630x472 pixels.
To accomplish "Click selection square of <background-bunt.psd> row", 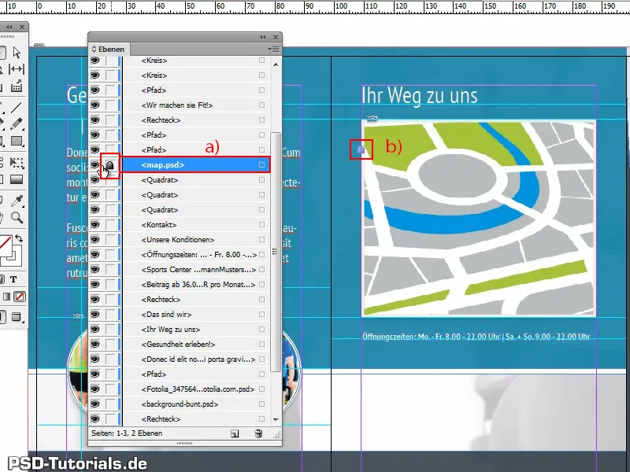I will [262, 404].
